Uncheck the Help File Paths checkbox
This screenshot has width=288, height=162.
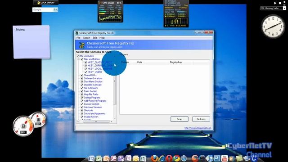point(82,94)
